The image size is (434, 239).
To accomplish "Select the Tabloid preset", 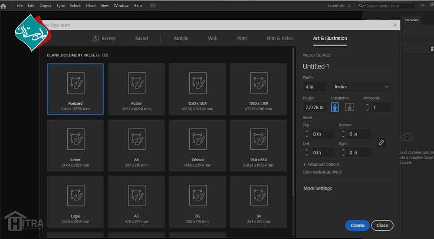I will click(x=197, y=145).
